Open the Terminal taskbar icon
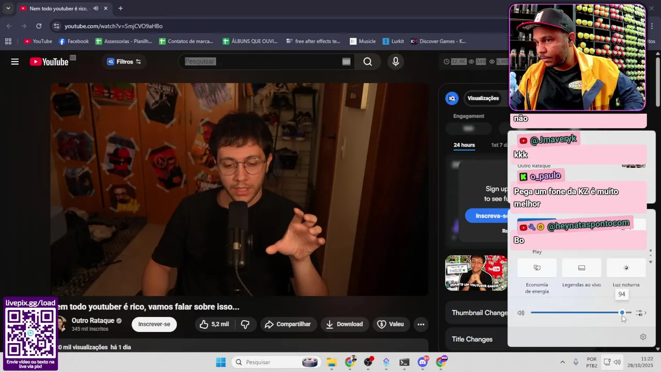This screenshot has width=661, height=372. click(x=404, y=362)
